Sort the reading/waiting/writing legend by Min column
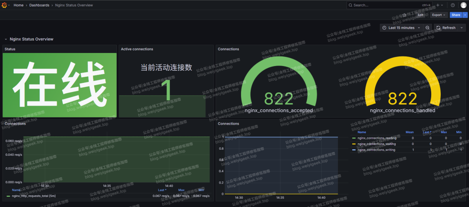Screen dimensions: 469x207 tap(459, 132)
